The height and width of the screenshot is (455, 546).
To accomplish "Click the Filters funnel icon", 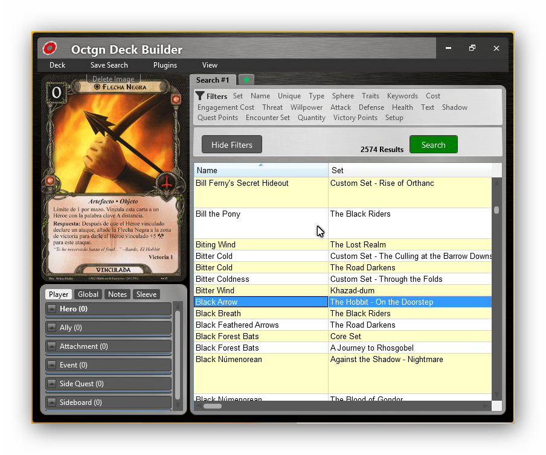I will (200, 96).
